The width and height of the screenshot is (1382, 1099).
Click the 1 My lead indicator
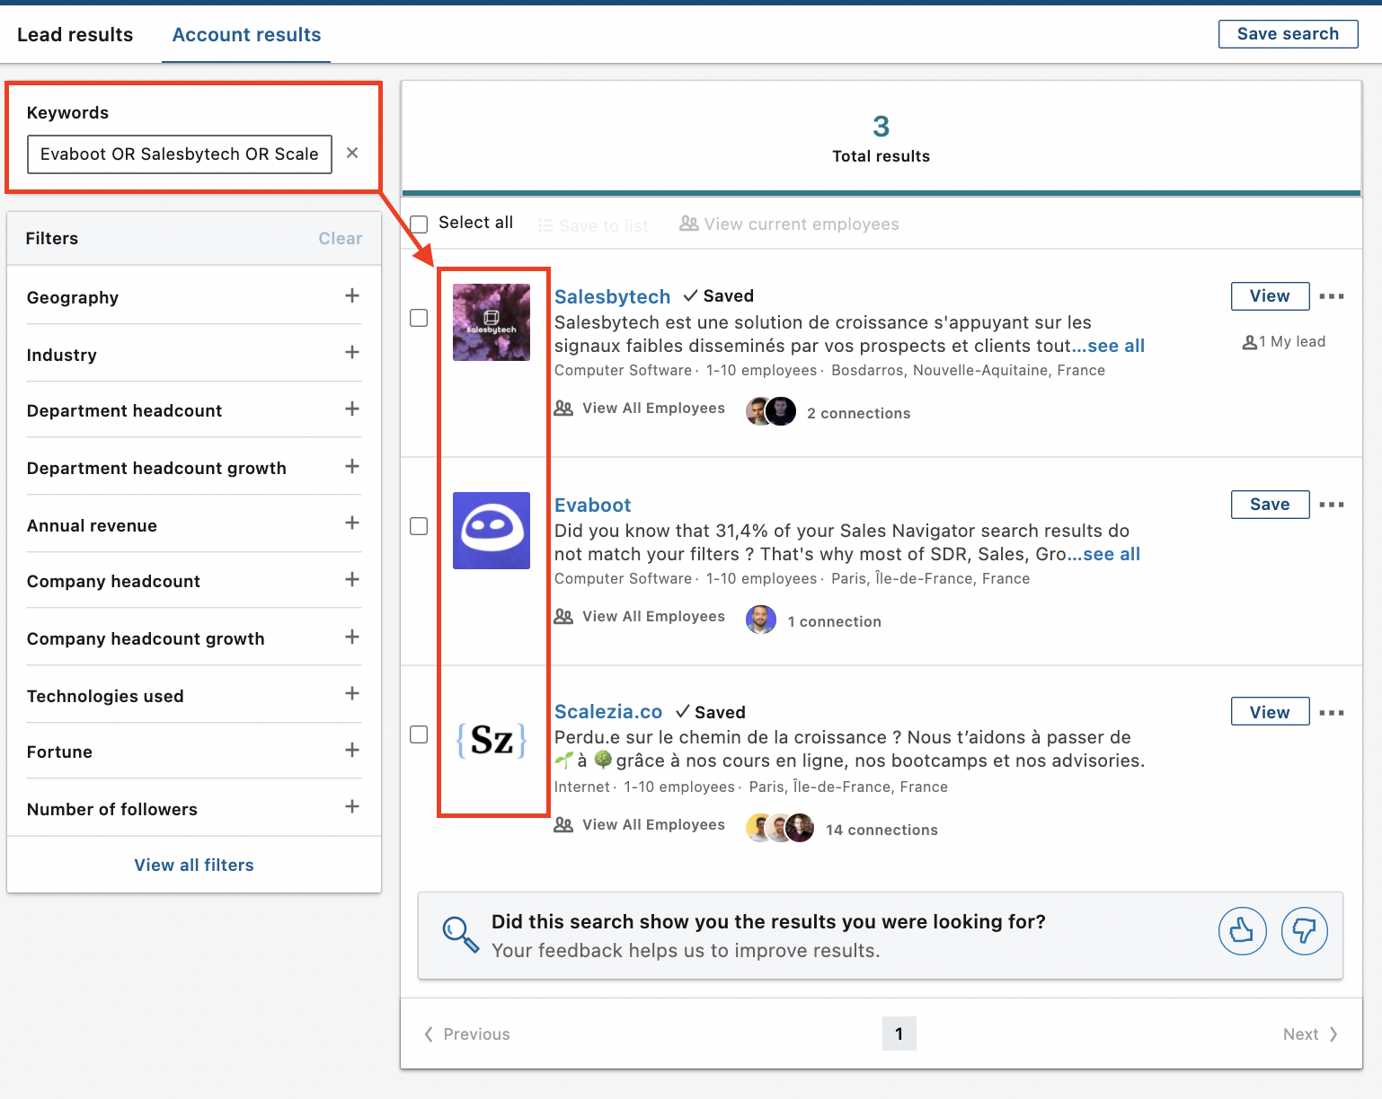tap(1283, 342)
